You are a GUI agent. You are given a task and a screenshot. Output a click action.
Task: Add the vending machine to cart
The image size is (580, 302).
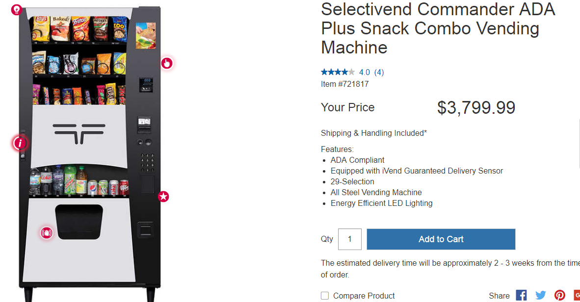coord(441,239)
